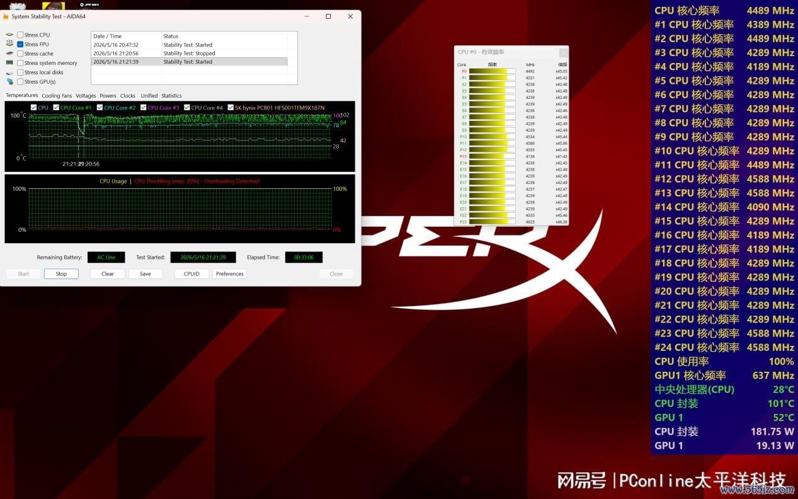Enable Stress system memory
Viewport: 798px width, 499px height.
(x=20, y=63)
